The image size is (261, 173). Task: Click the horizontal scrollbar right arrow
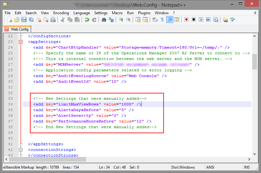point(249,159)
